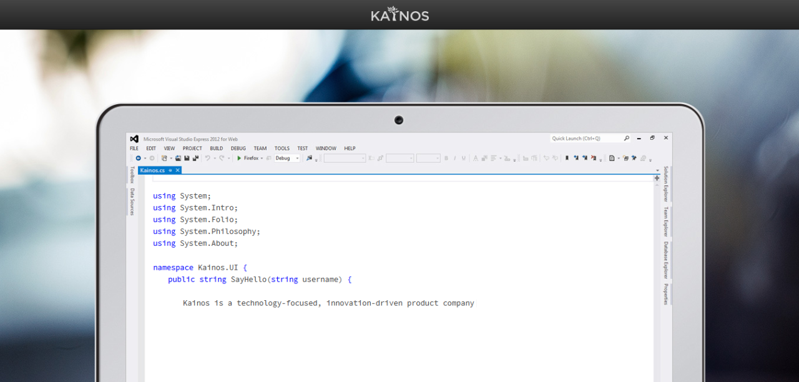Click the Navigate Backward arrow icon
The height and width of the screenshot is (382, 799).
138,159
